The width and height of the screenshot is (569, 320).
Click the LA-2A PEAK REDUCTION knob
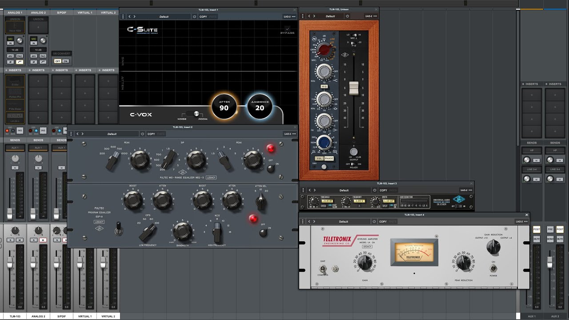pyautogui.click(x=463, y=263)
